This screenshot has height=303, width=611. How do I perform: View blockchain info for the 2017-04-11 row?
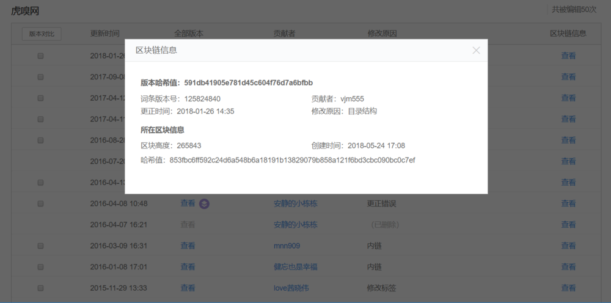point(568,119)
